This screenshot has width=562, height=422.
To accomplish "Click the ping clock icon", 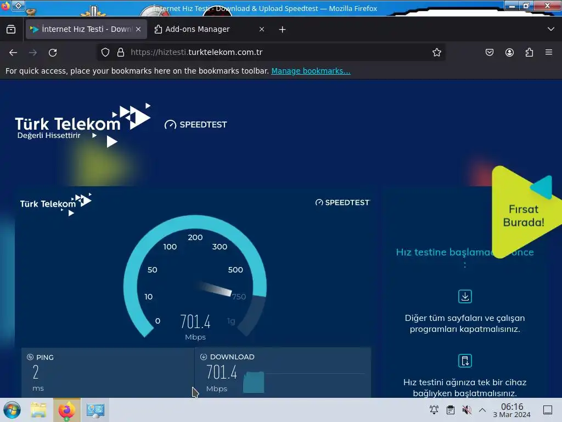I will click(30, 357).
